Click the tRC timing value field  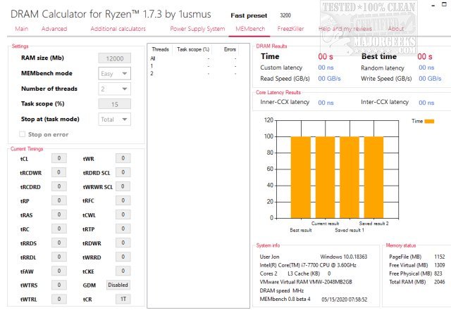click(59, 229)
